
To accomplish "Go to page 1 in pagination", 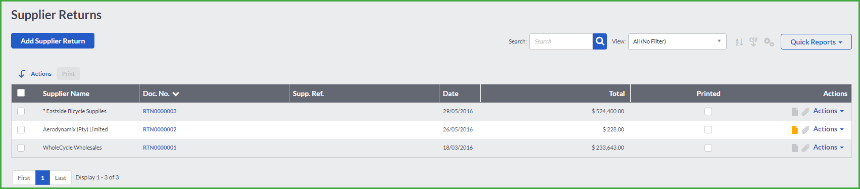I will point(42,178).
